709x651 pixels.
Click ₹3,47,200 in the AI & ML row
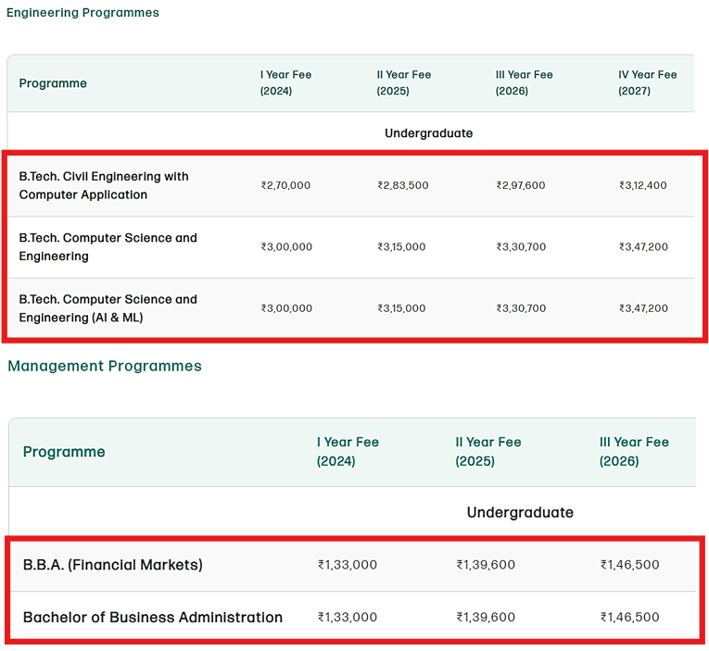[x=643, y=308]
